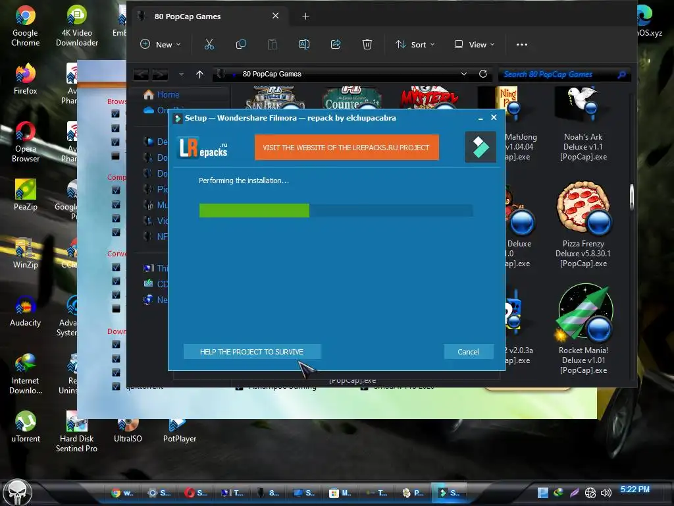The width and height of the screenshot is (674, 506).
Task: Click the 80 PopCap Games address bar path
Action: (272, 74)
